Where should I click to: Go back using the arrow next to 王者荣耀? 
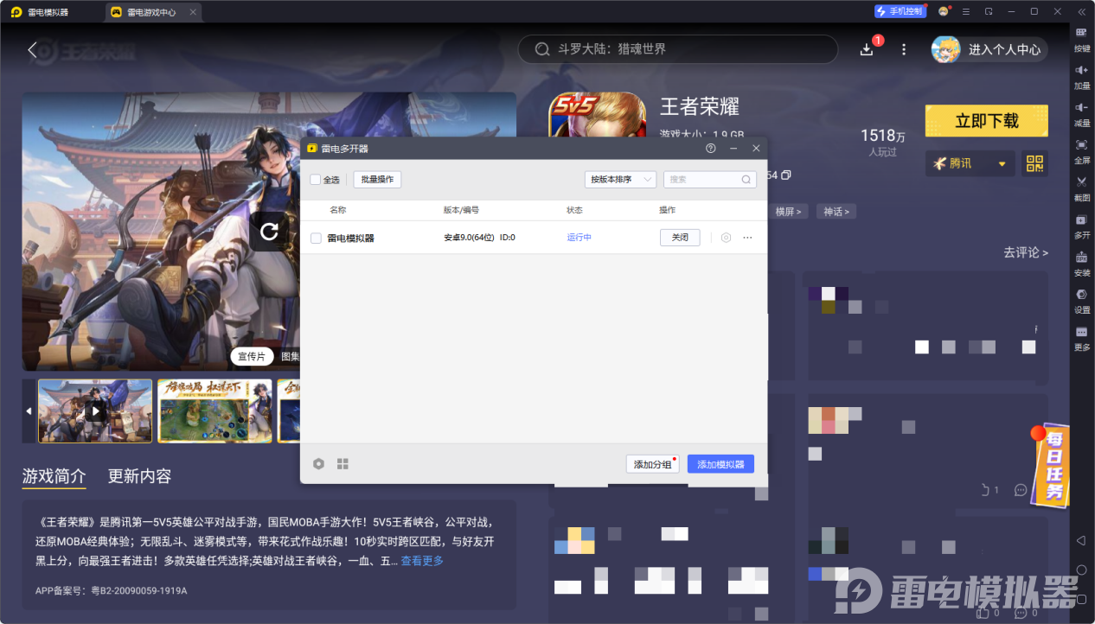[x=32, y=50]
